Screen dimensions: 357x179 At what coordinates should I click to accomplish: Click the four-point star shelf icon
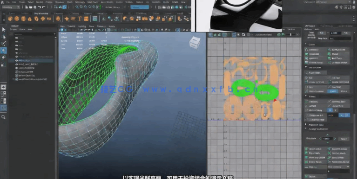click(x=67, y=19)
